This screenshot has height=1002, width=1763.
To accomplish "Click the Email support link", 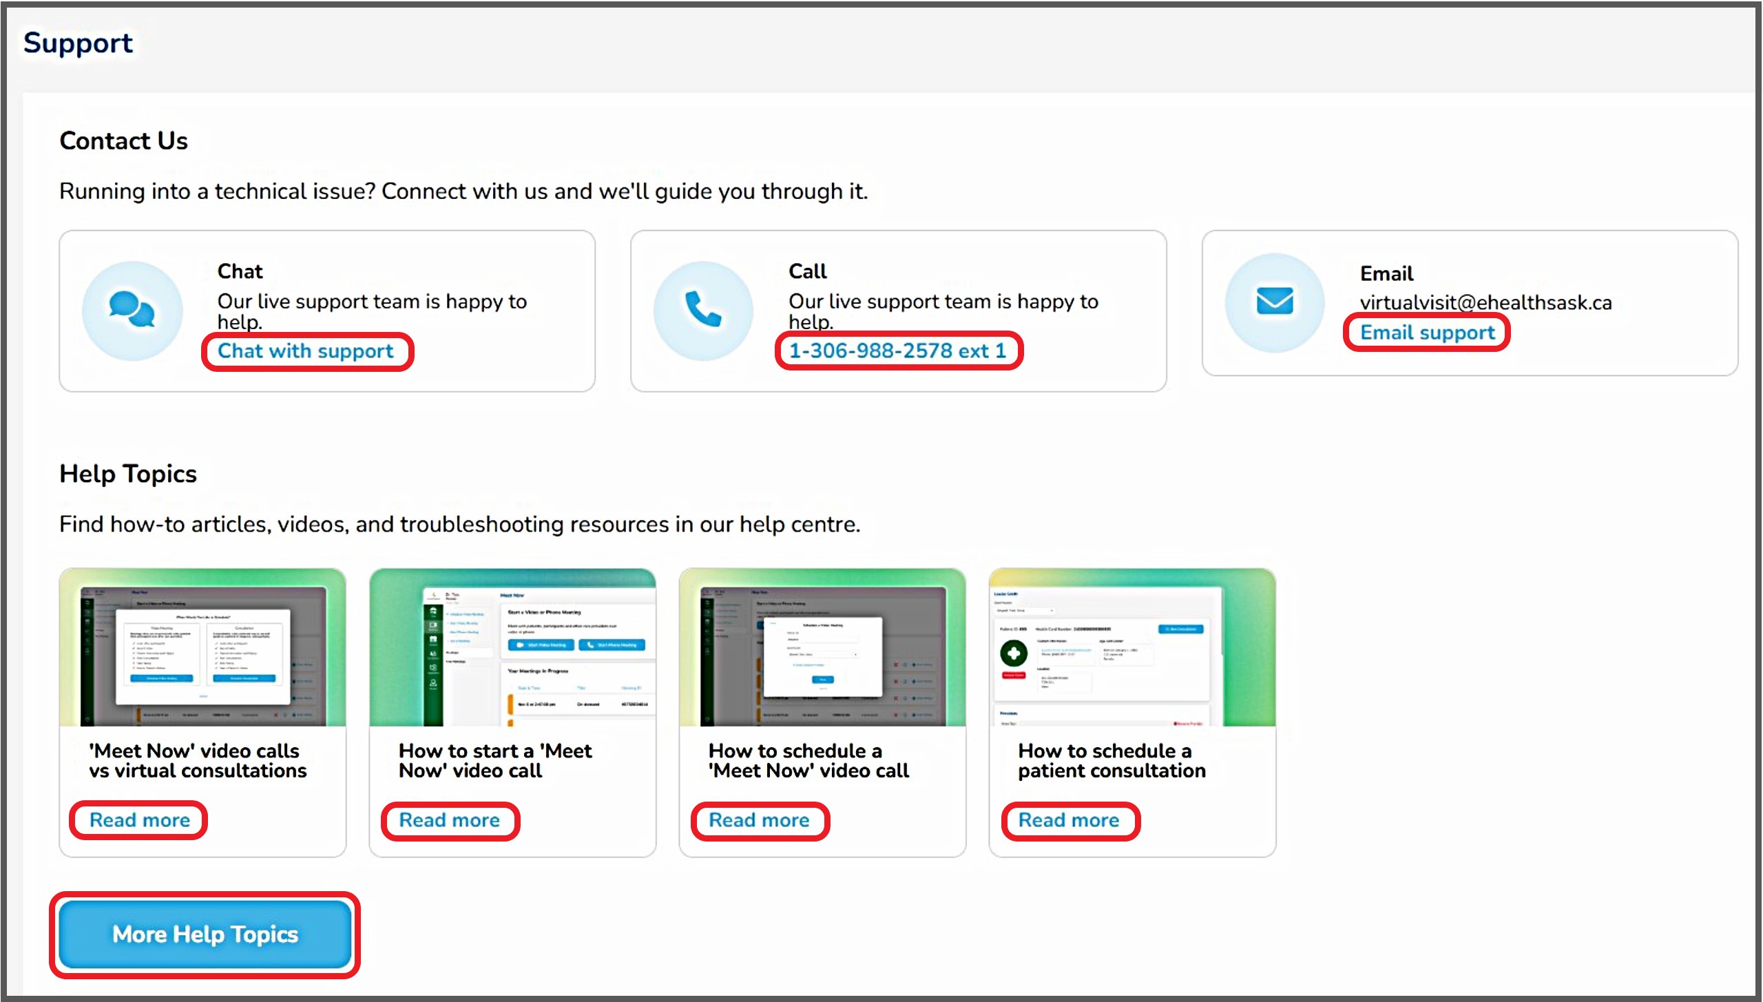I will point(1427,333).
